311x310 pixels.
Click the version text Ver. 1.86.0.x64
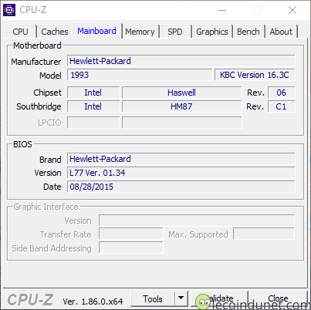coord(93,302)
